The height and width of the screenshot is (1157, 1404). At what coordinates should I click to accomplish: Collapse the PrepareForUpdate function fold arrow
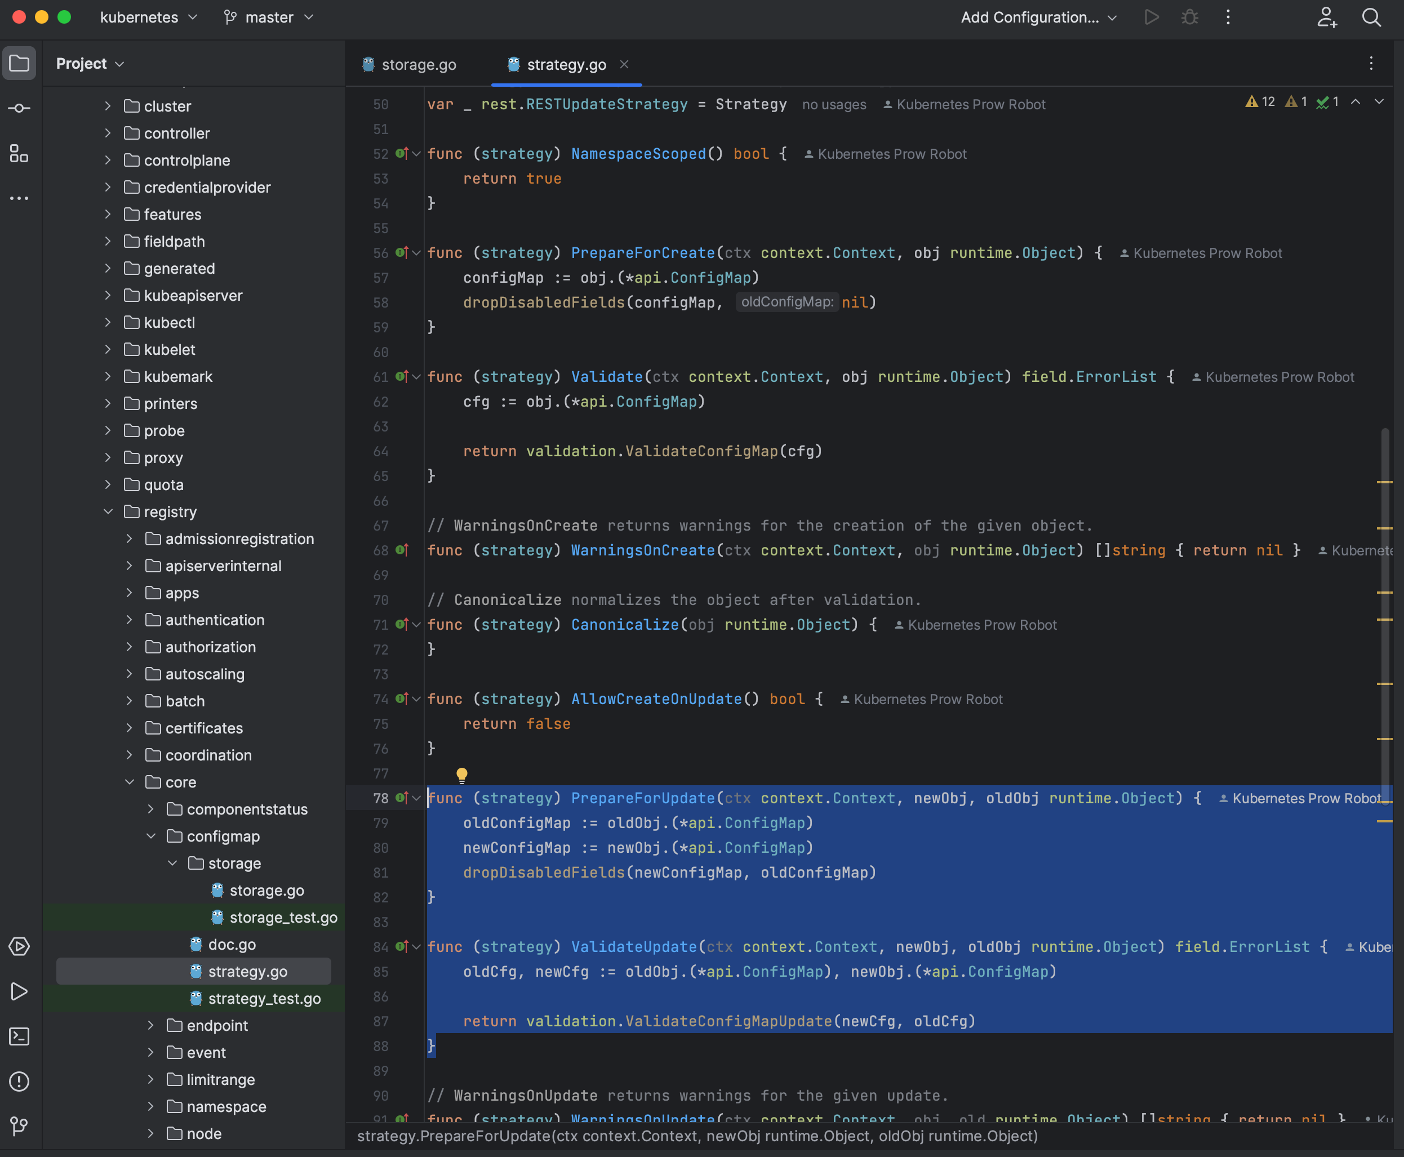click(417, 798)
